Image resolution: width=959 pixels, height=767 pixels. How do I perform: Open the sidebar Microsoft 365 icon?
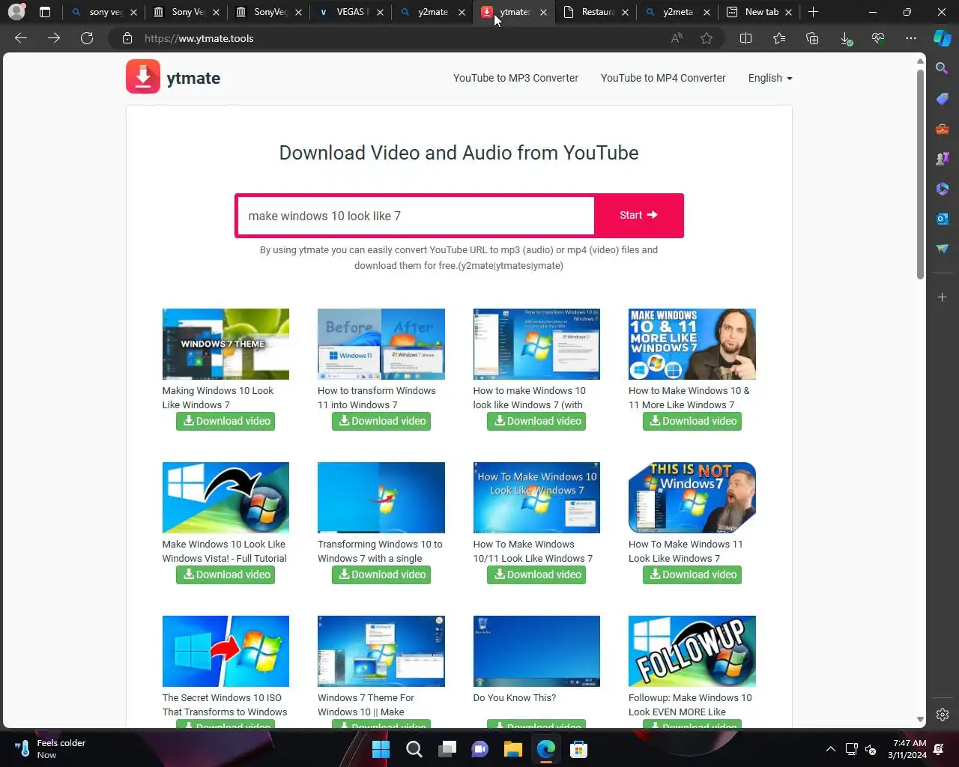(x=943, y=189)
